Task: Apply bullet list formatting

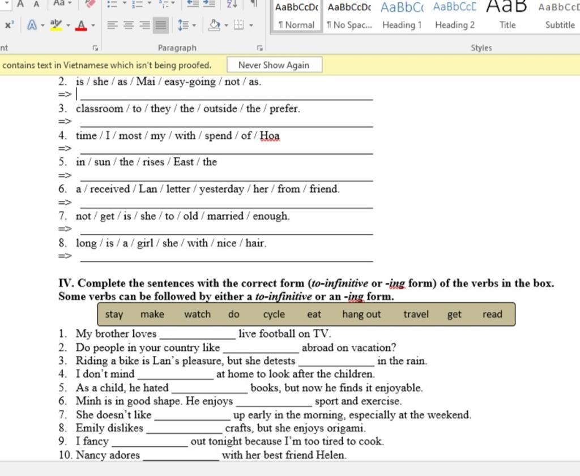Action: pos(112,4)
